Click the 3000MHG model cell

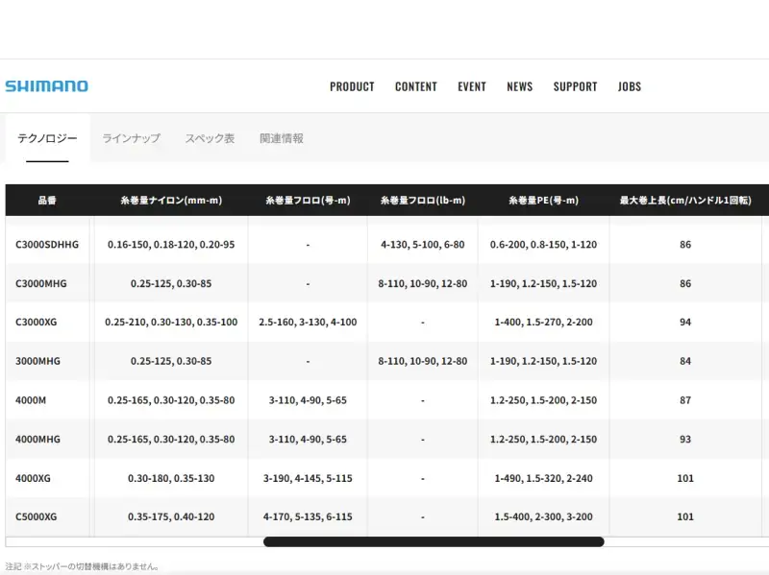click(37, 361)
